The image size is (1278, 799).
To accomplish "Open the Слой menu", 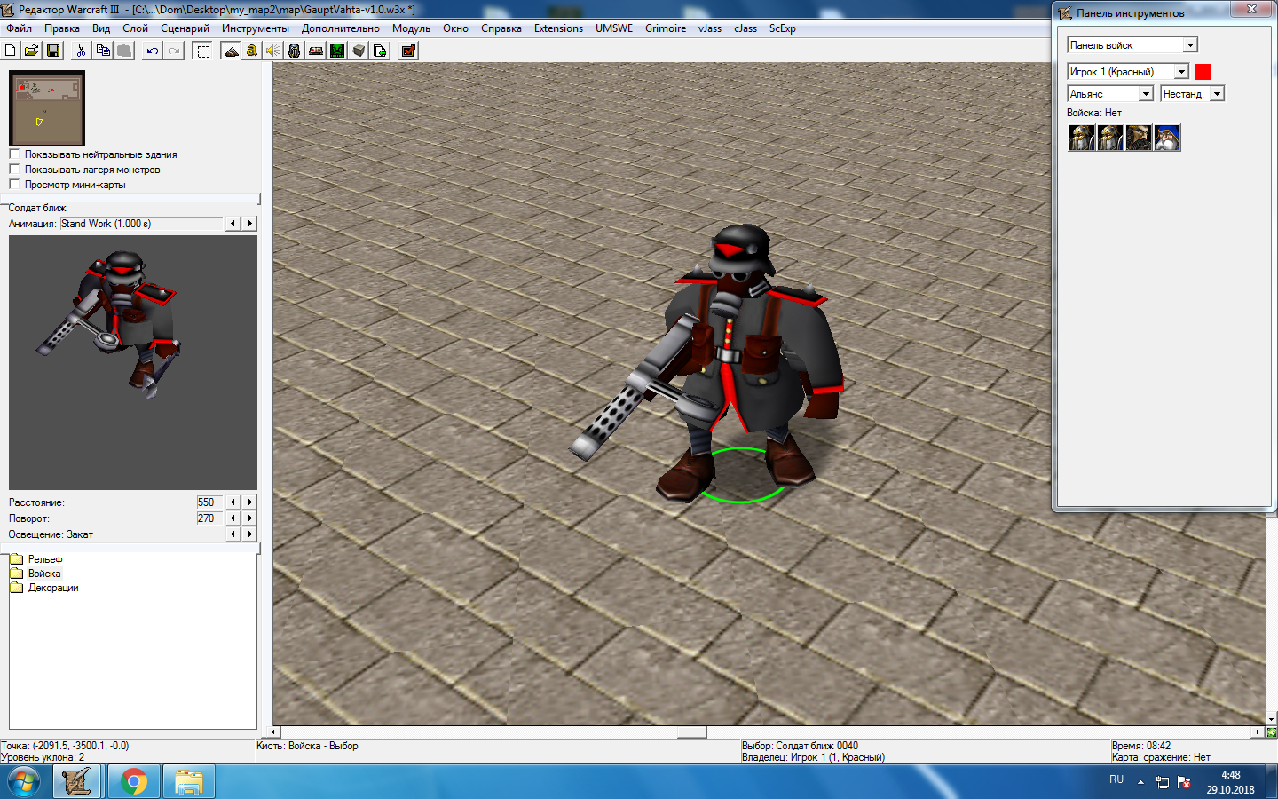I will pyautogui.click(x=135, y=28).
